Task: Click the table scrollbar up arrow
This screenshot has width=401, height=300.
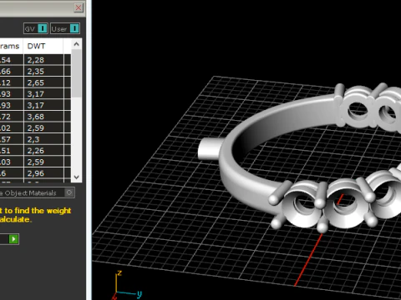Action: click(77, 44)
